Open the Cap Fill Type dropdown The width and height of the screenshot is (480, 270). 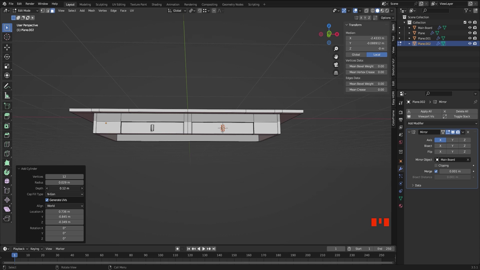(x=64, y=194)
